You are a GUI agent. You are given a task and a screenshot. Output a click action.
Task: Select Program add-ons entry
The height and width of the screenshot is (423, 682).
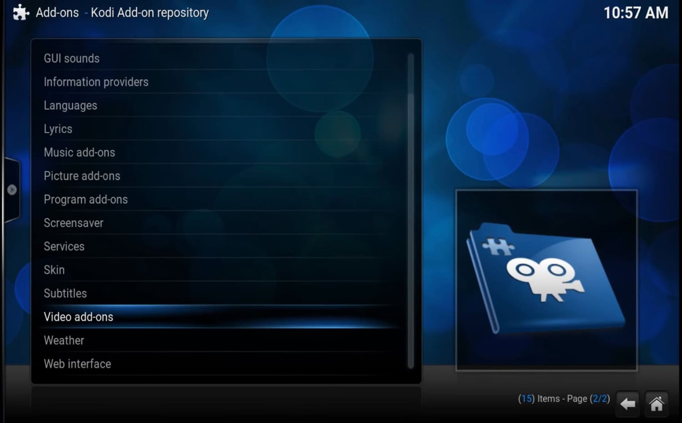click(x=221, y=200)
